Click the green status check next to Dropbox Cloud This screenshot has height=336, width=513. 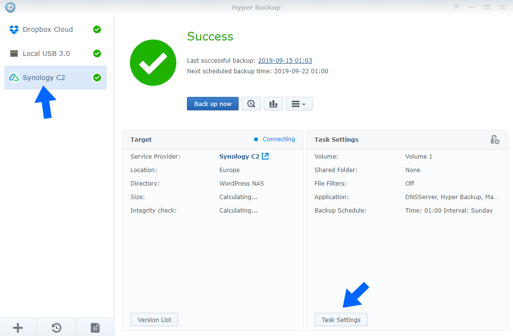[x=97, y=29]
